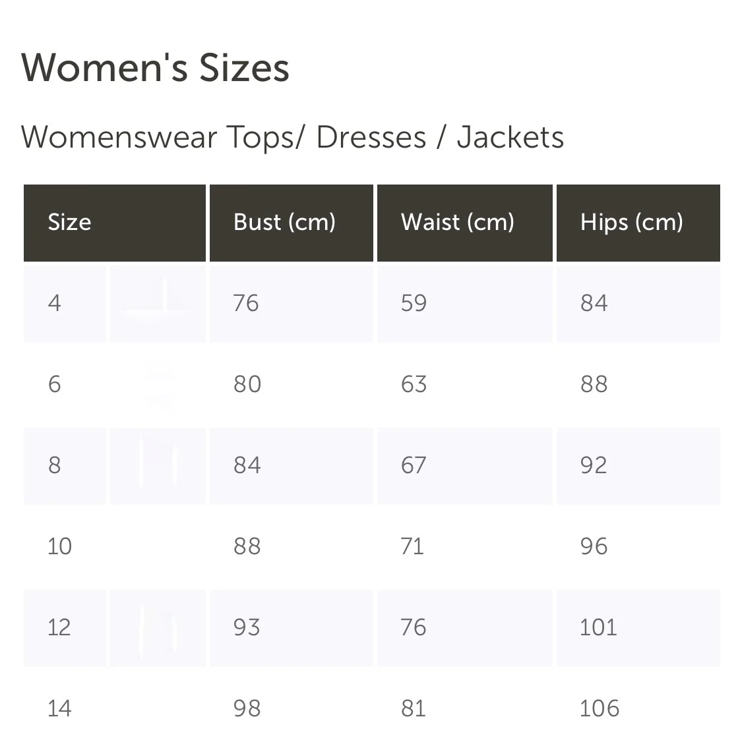Click bust value 76 for size 4

[x=246, y=303]
